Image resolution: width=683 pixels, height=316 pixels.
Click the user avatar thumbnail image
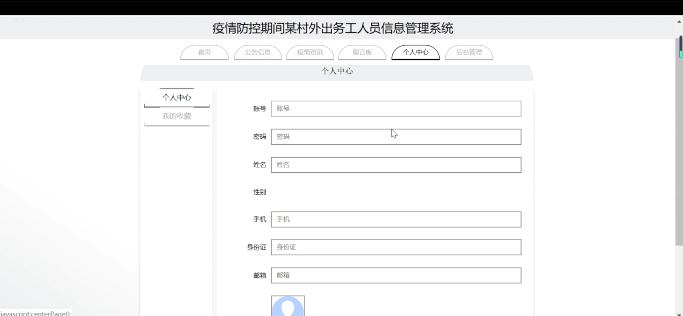[x=288, y=305]
